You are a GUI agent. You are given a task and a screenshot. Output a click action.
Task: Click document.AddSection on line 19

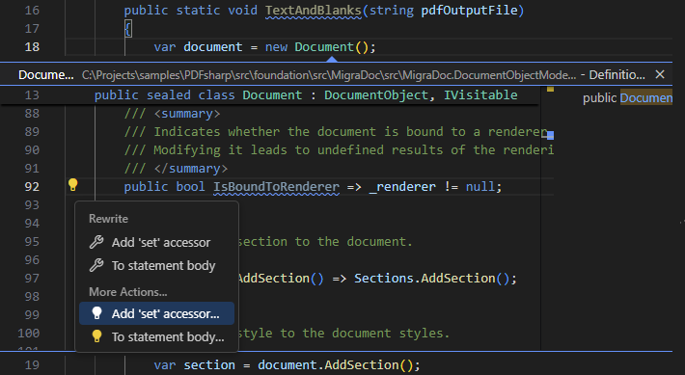pyautogui.click(x=336, y=365)
